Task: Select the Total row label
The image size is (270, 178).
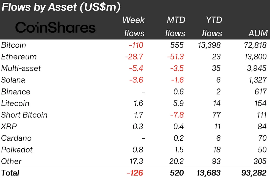Action: tap(10, 173)
